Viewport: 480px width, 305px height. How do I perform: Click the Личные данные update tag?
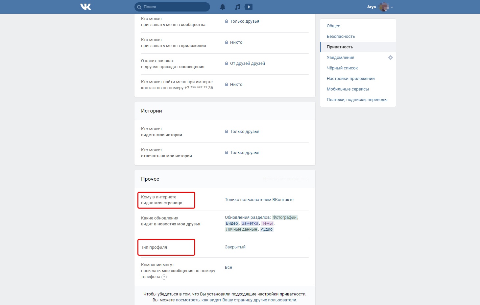coord(241,229)
